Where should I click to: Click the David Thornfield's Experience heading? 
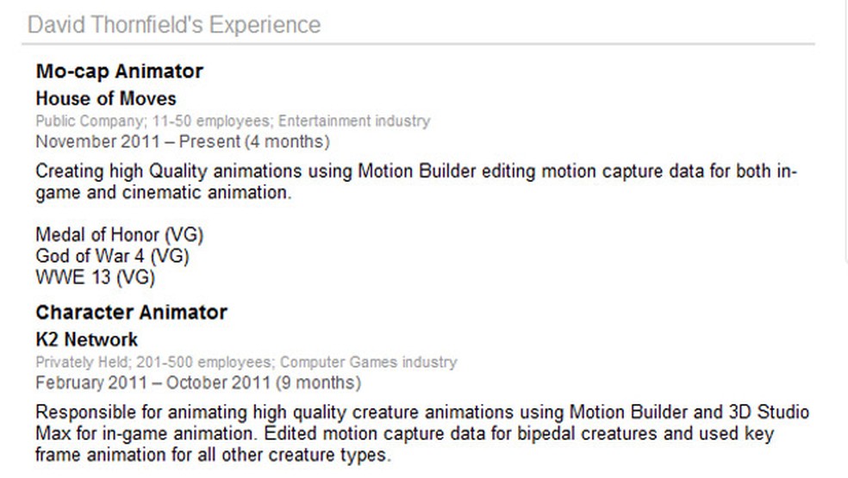click(174, 24)
